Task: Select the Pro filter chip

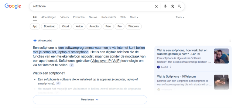Action: point(119,26)
